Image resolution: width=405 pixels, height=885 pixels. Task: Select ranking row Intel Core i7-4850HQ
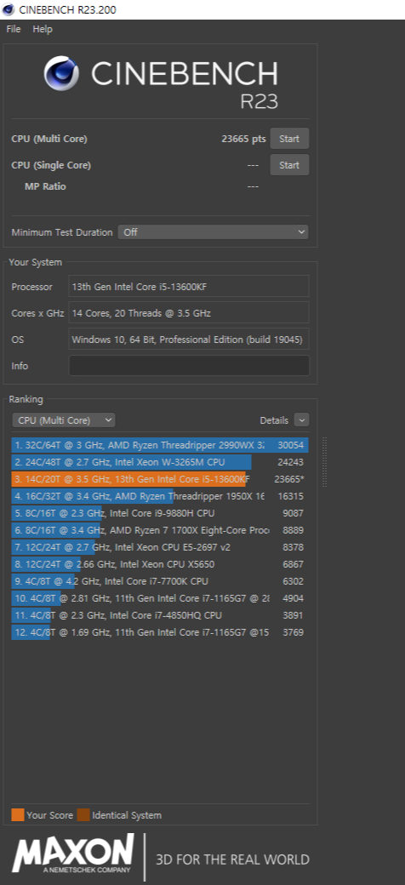[x=160, y=614]
